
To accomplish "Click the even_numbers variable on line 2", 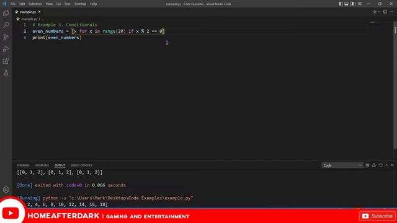I will click(x=48, y=31).
